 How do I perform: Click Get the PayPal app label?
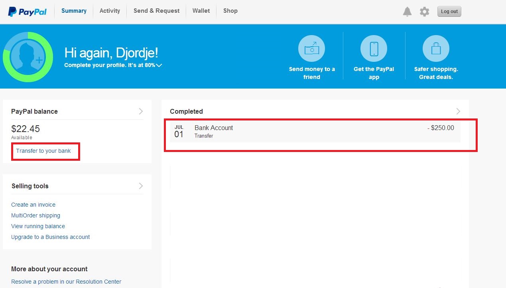tap(374, 73)
